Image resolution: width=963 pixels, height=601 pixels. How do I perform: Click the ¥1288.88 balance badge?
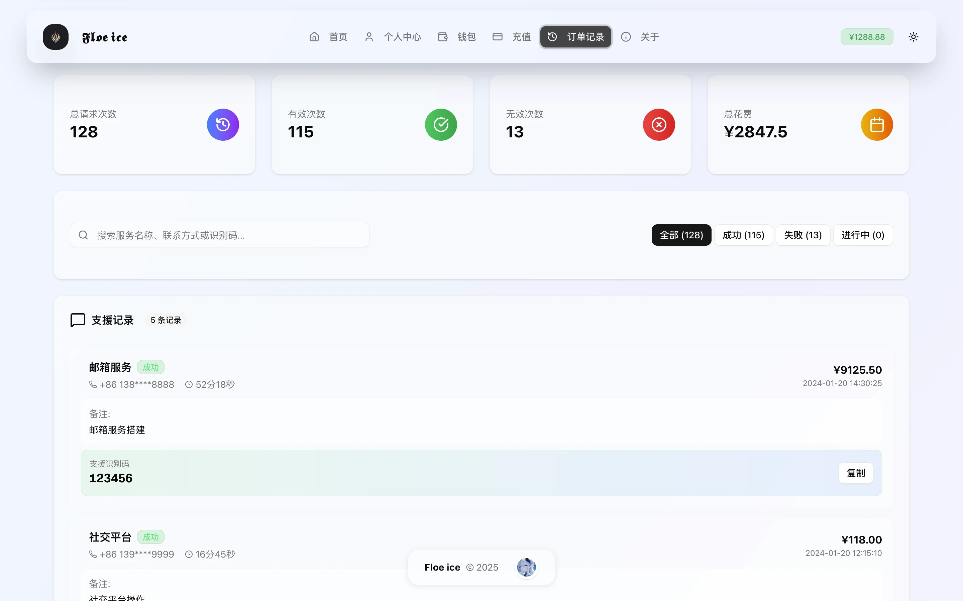point(867,37)
